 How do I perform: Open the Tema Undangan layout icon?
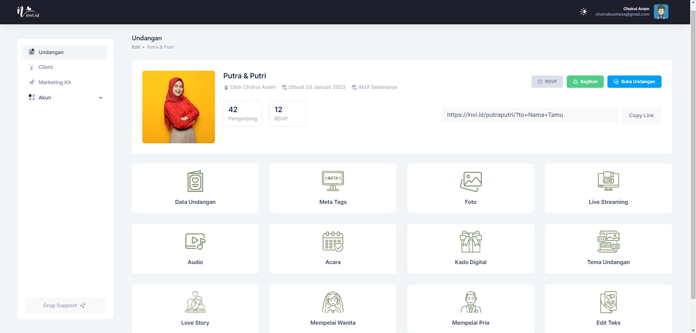point(609,241)
